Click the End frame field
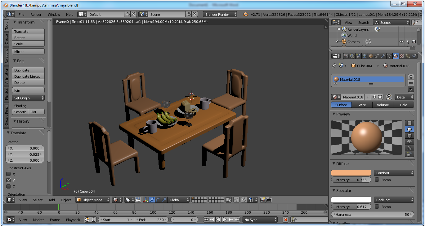 [x=151, y=219]
